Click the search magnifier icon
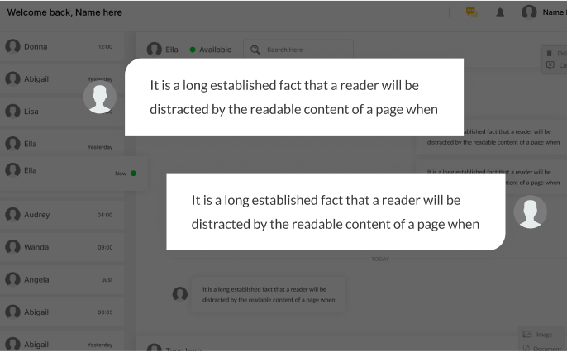 click(x=255, y=50)
